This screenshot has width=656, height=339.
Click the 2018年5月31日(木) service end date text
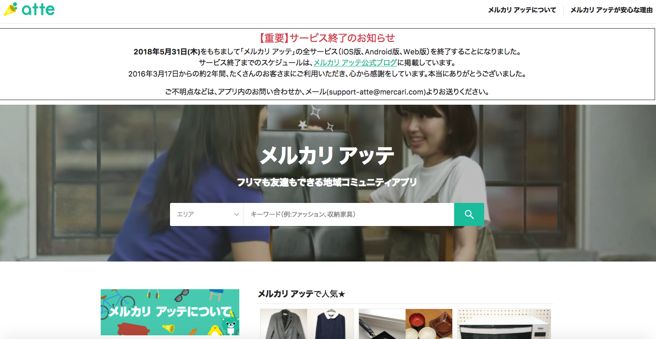tap(167, 52)
